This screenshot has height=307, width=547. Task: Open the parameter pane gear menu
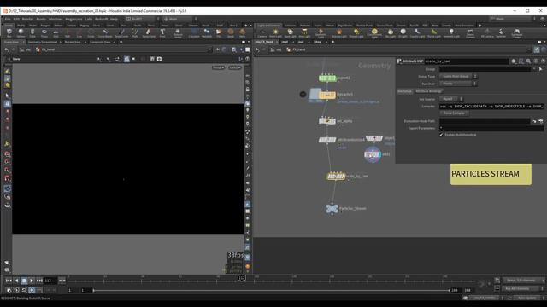pyautogui.click(x=514, y=61)
